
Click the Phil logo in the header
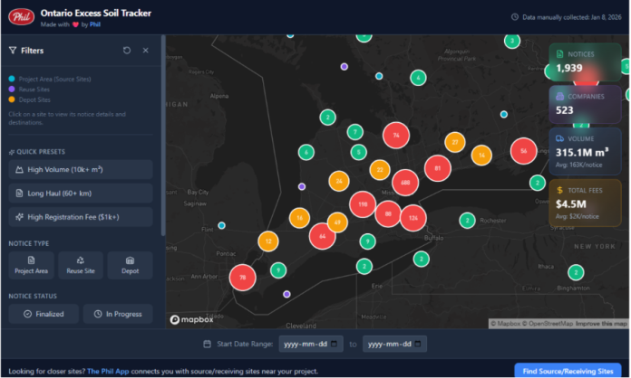(22, 17)
